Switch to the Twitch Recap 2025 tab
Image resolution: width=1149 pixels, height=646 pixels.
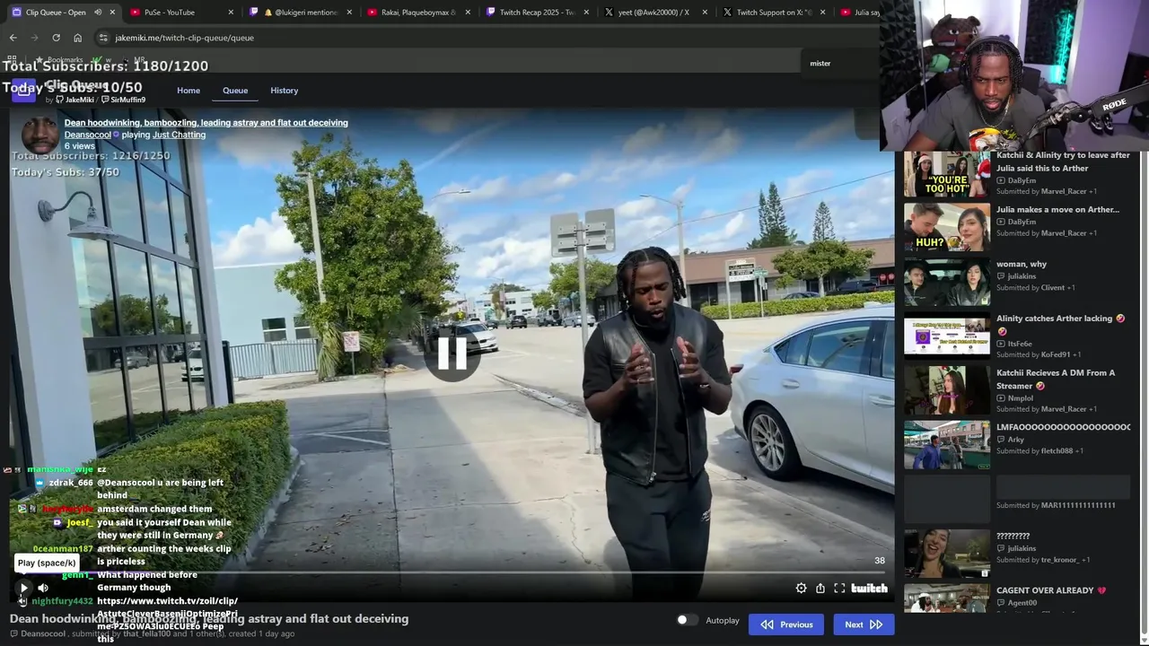click(537, 13)
